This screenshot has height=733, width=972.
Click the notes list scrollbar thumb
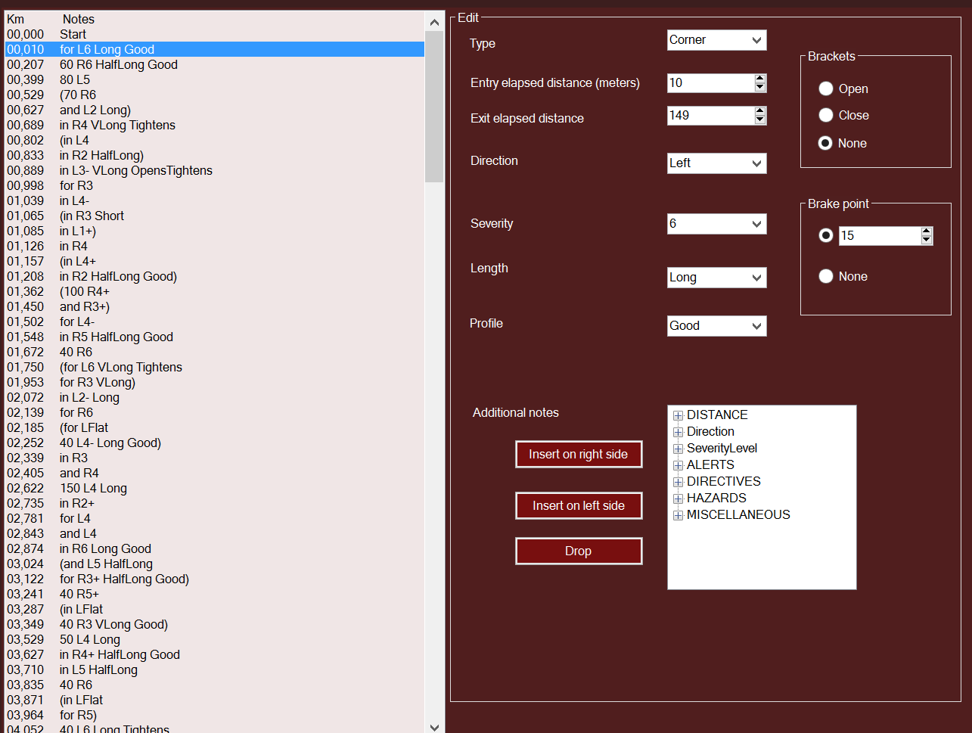click(434, 107)
